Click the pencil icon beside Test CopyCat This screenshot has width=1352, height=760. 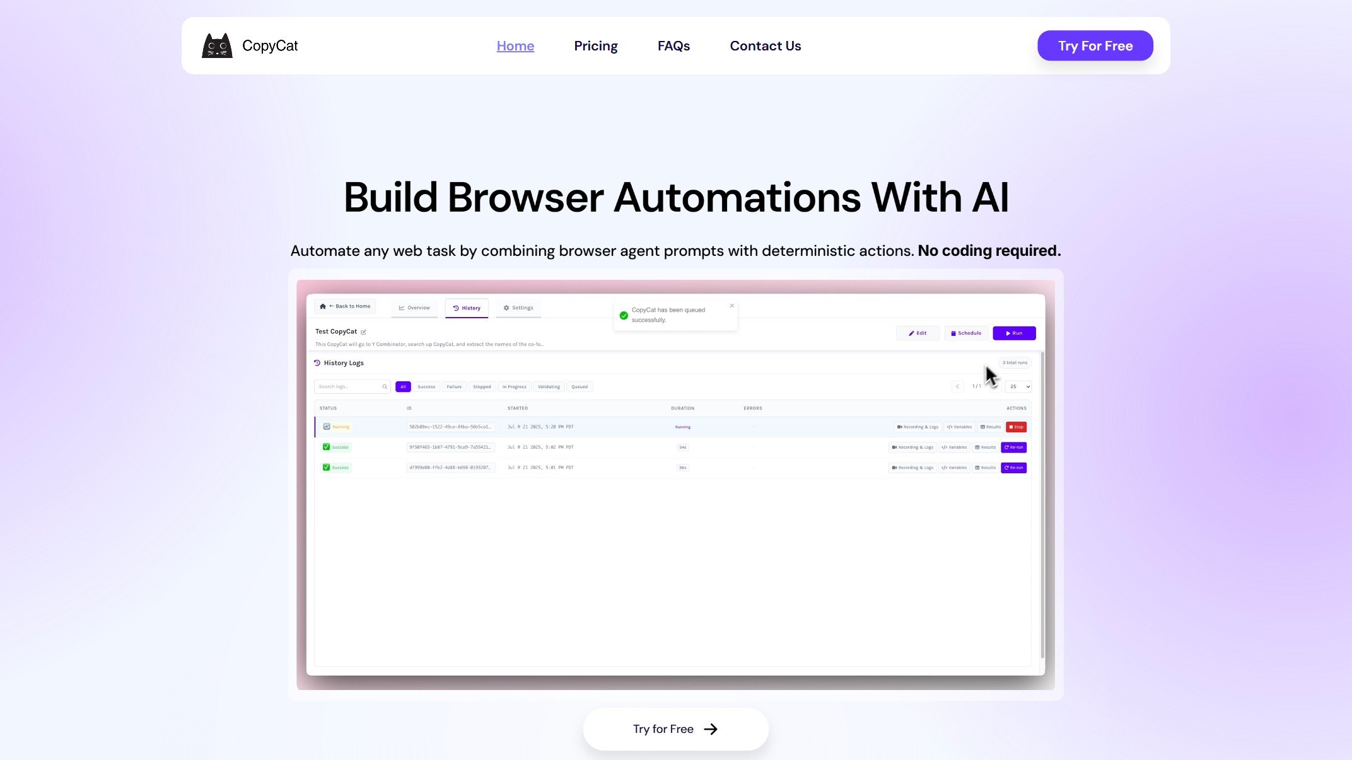point(364,331)
